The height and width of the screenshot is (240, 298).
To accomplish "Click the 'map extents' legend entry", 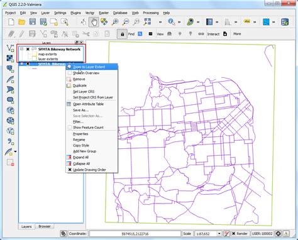I will tap(47, 54).
